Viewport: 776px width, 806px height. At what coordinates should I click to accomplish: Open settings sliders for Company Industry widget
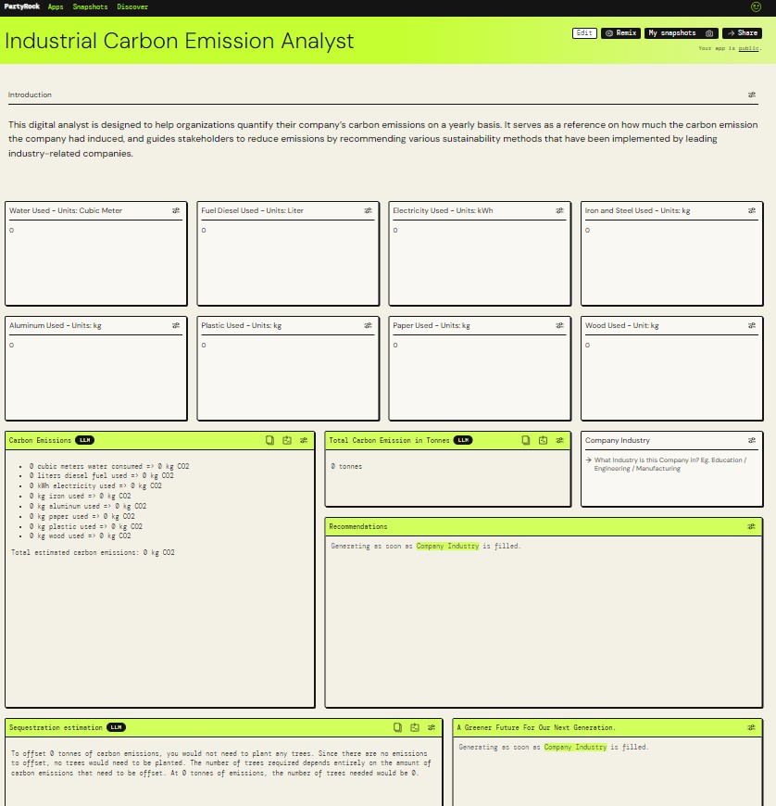coord(751,440)
